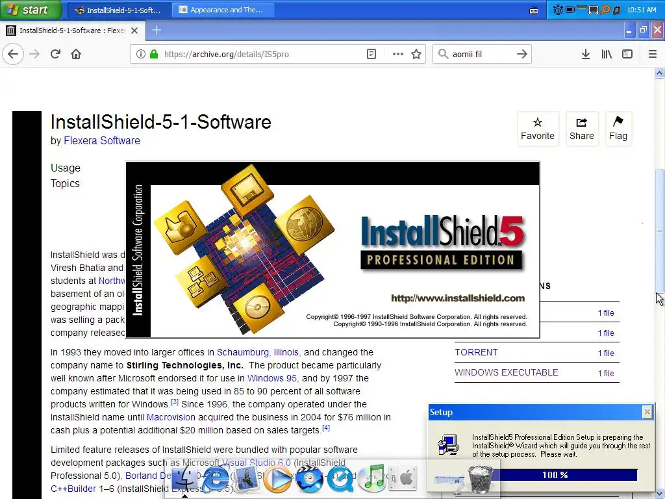This screenshot has width=665, height=499.
Task: Click the search magnifier icon in the search box
Action: tap(443, 54)
